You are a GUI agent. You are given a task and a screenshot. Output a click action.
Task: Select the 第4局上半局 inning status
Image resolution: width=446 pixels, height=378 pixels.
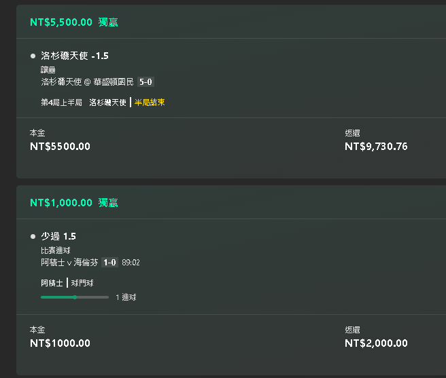[61, 102]
